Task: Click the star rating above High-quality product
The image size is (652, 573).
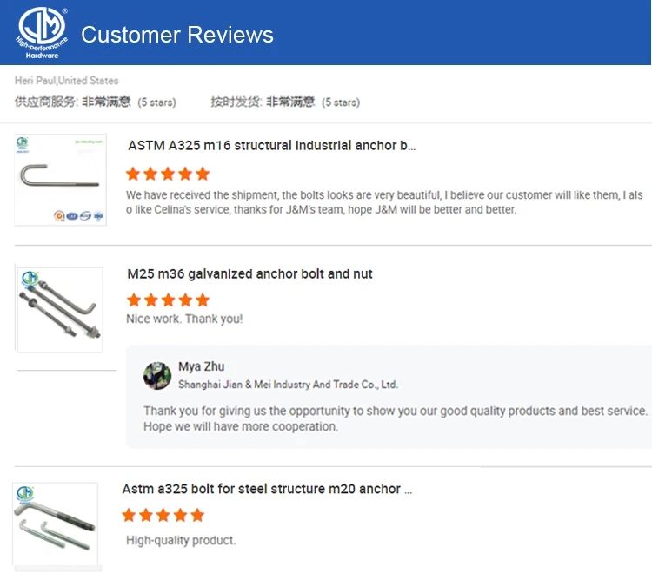Action: click(x=163, y=516)
